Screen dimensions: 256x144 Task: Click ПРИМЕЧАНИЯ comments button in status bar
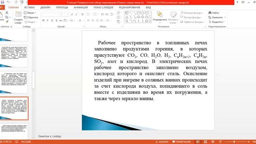[181, 142]
